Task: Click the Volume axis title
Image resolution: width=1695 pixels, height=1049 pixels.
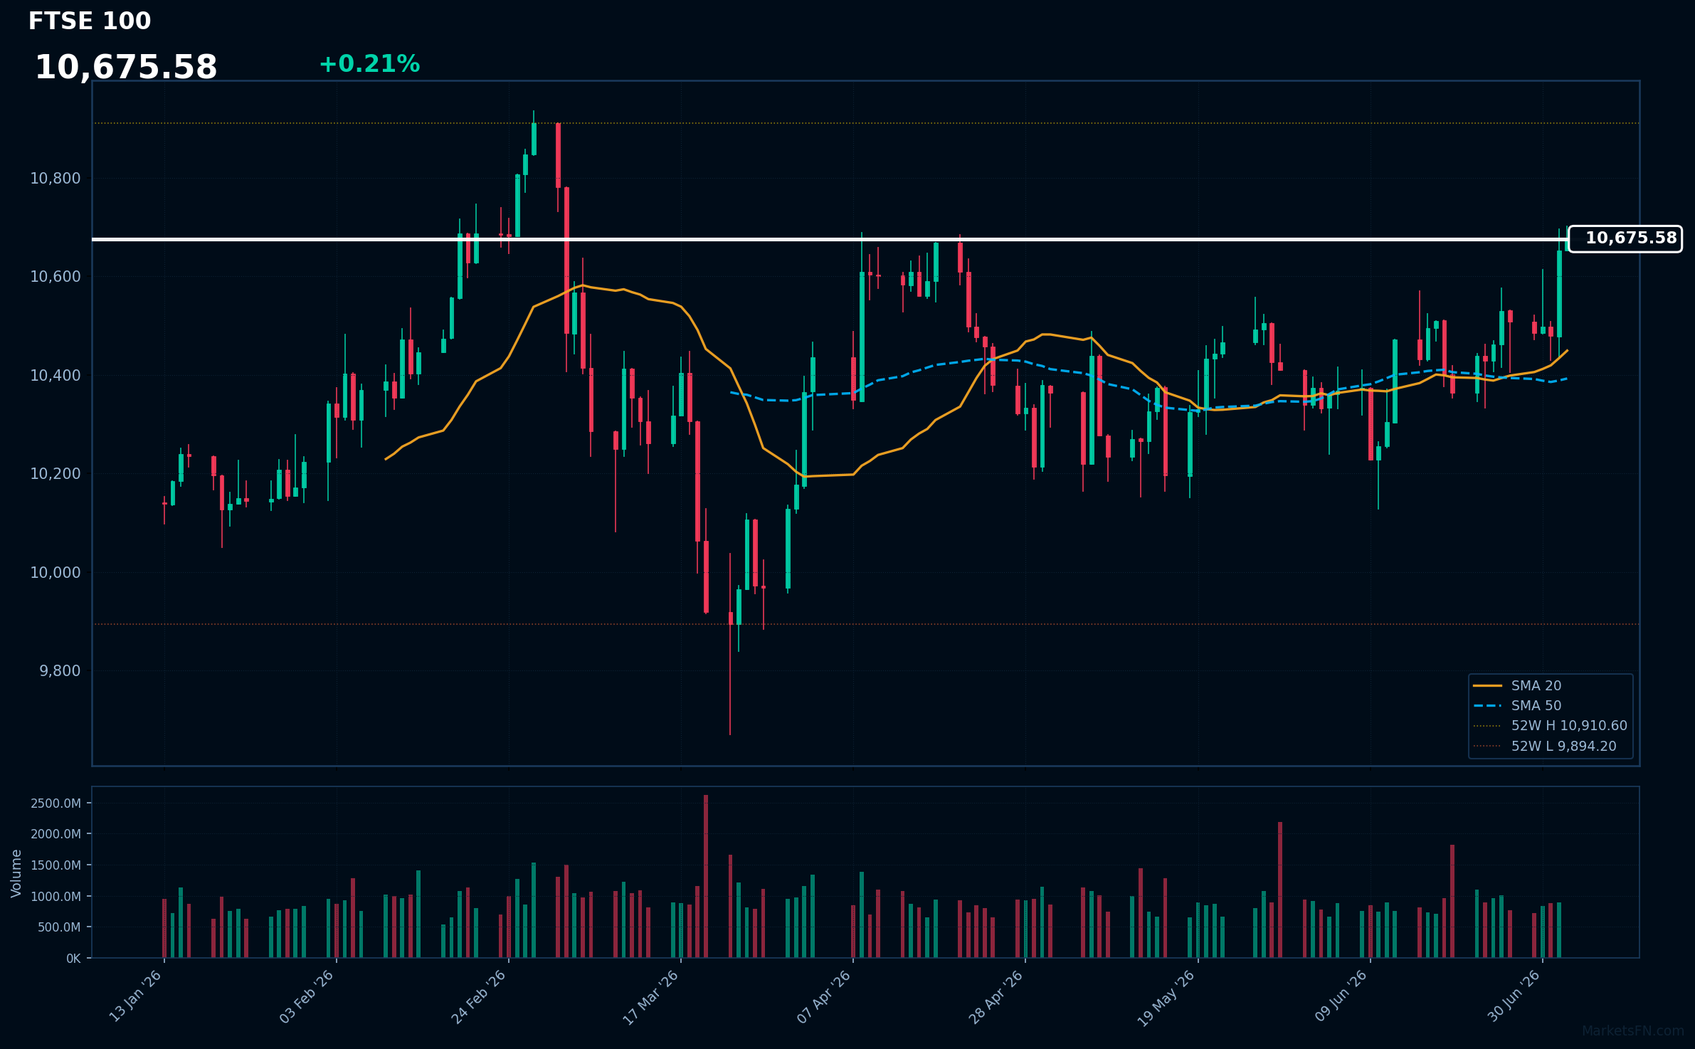Action: (16, 873)
